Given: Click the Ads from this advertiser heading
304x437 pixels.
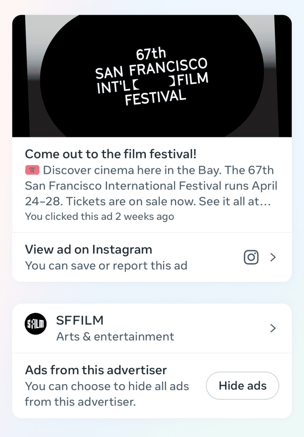Looking at the screenshot, I should point(96,370).
